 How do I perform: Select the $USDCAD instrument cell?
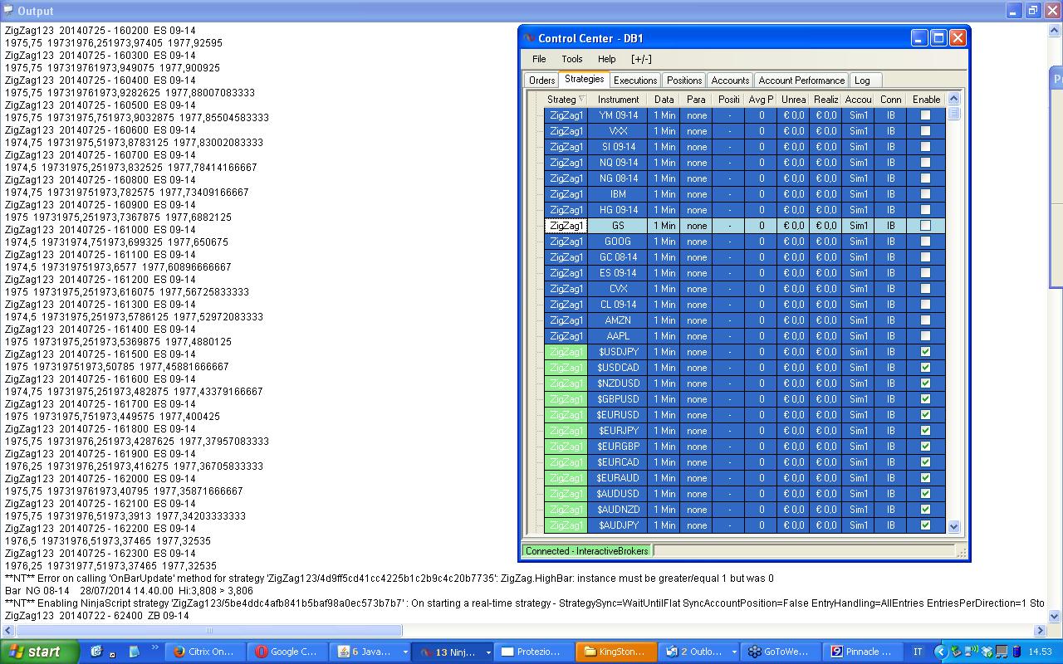pyautogui.click(x=618, y=368)
